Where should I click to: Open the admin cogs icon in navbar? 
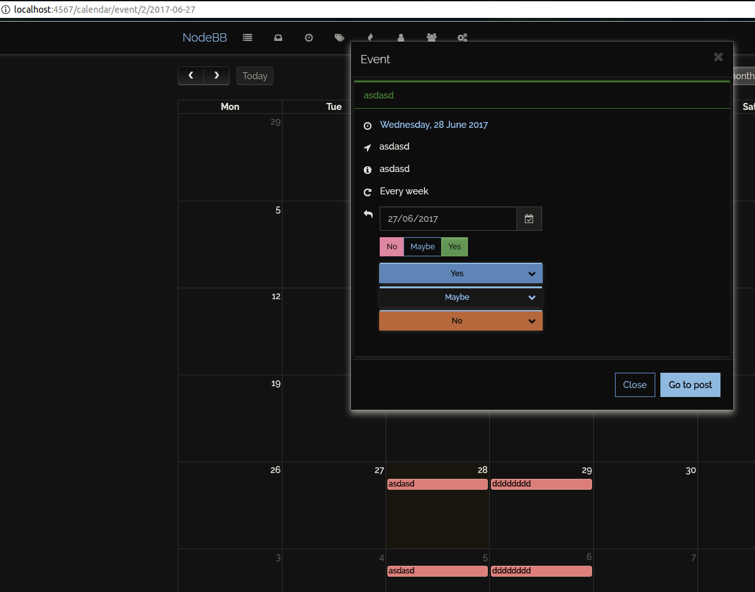(x=462, y=38)
